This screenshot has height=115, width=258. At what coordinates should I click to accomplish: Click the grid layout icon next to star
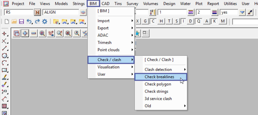tap(146, 33)
